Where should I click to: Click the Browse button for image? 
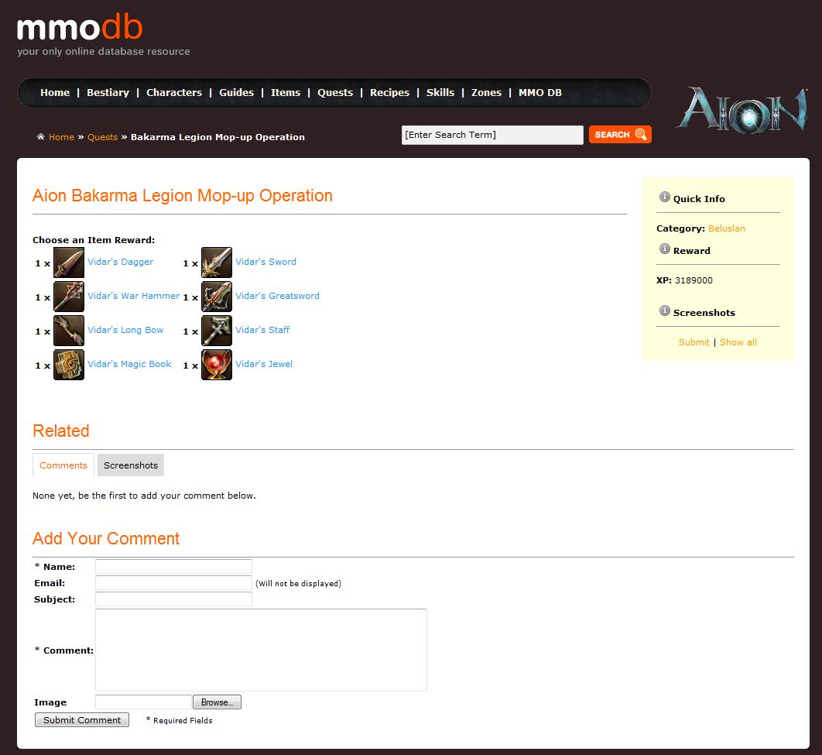217,702
